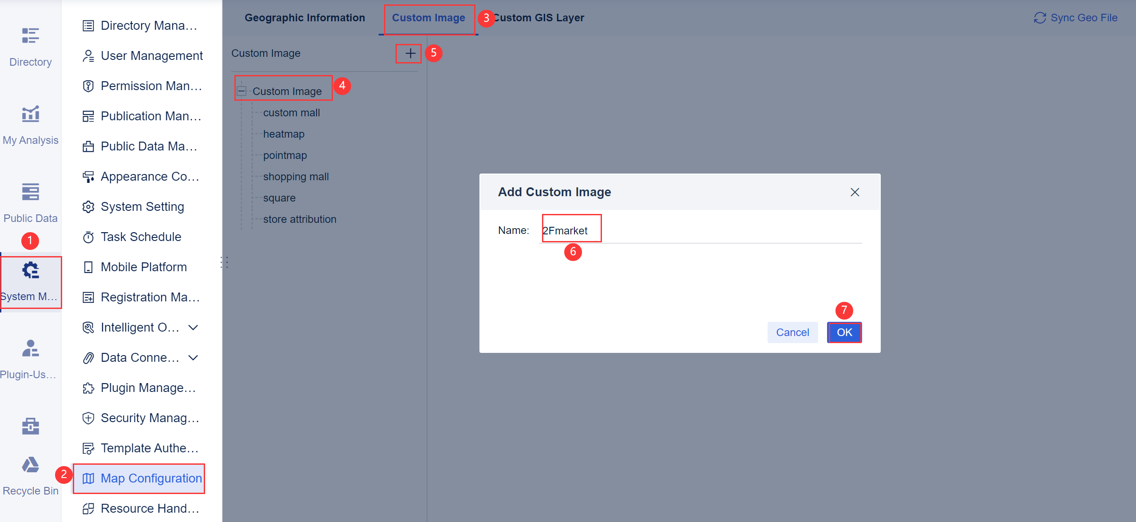Confirm dialog with the OK button
Image resolution: width=1136 pixels, height=522 pixels.
844,332
